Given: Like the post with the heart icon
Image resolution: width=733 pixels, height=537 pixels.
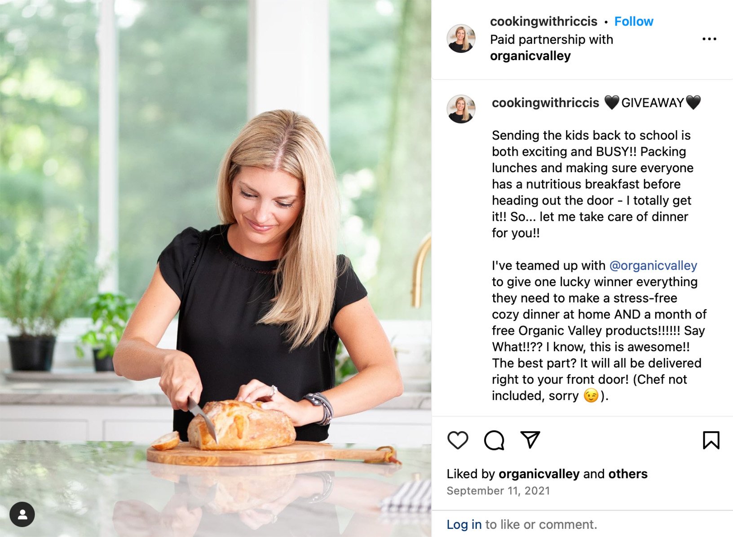Looking at the screenshot, I should pos(458,440).
